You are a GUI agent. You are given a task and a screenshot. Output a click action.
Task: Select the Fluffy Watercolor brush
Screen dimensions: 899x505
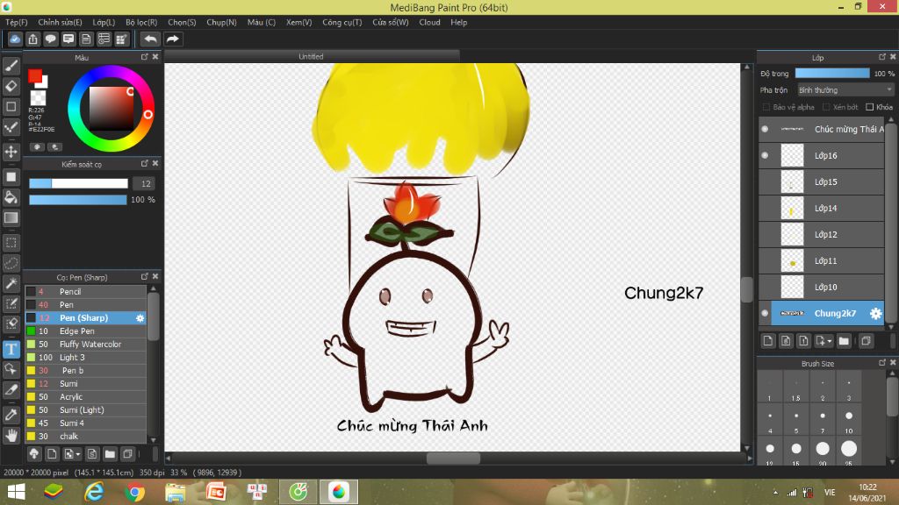pos(86,344)
